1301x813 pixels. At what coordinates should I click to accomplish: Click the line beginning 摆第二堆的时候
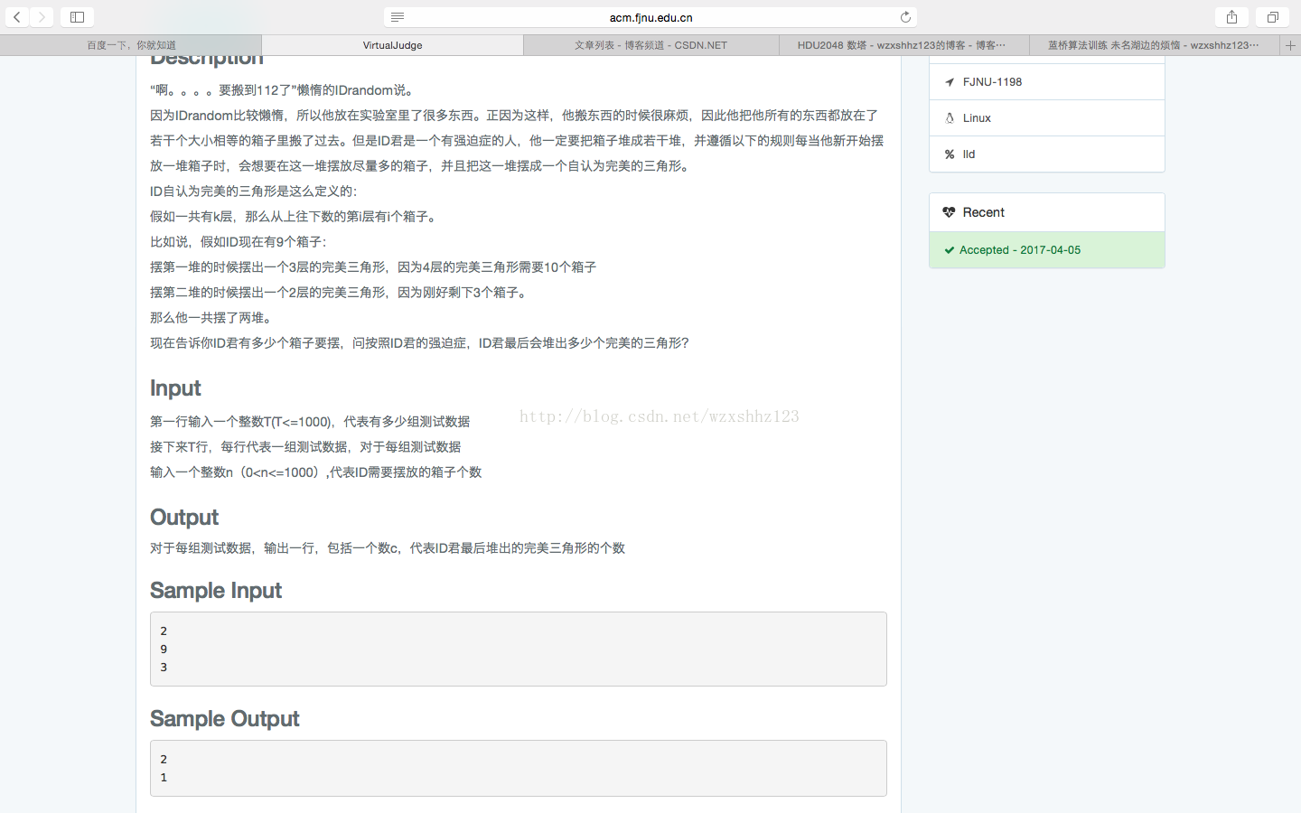coord(340,293)
